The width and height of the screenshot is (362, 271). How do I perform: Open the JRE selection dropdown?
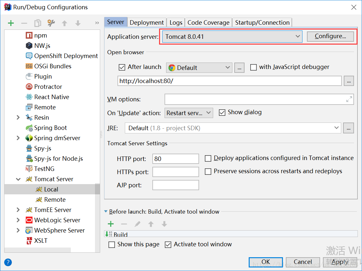click(x=233, y=128)
